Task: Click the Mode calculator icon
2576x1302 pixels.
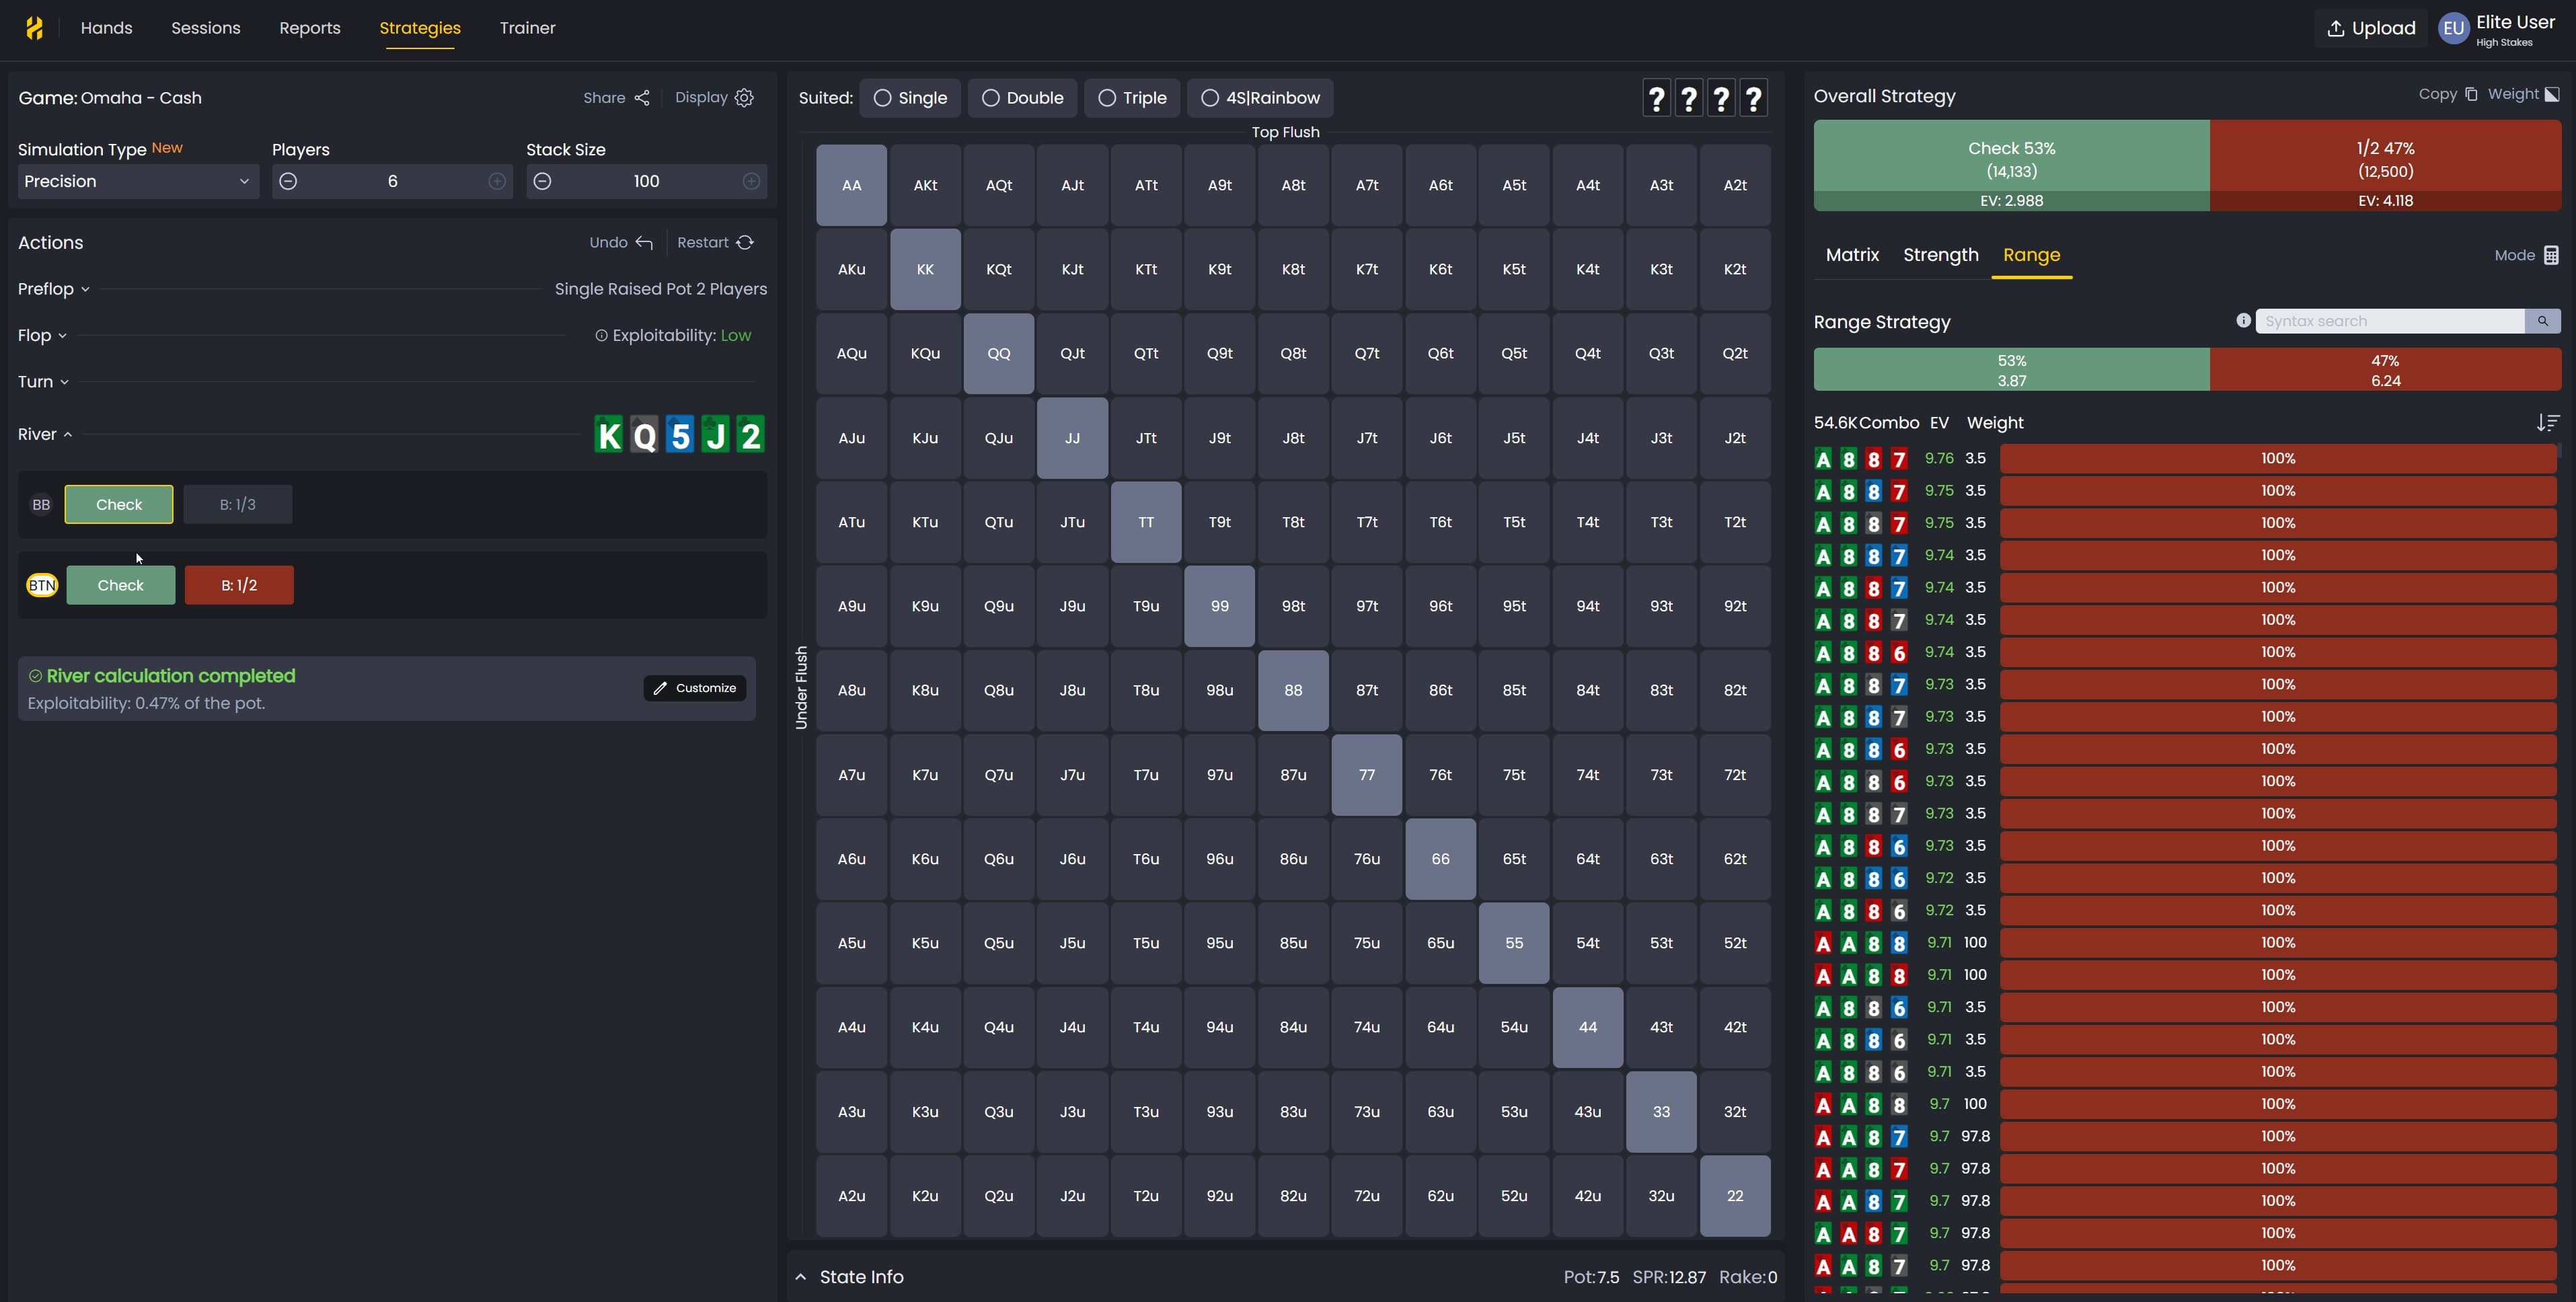Action: coord(2551,255)
